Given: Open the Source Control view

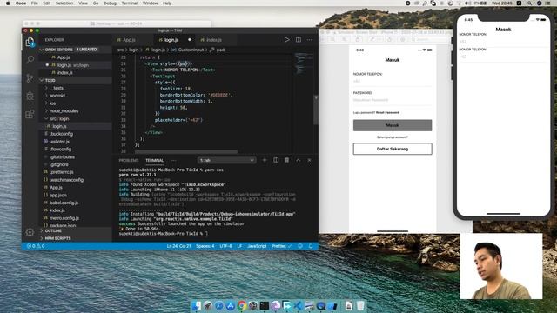Looking at the screenshot, I should click(x=30, y=77).
